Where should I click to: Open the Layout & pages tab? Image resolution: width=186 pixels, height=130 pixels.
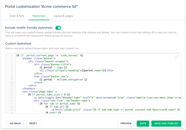click(x=63, y=16)
